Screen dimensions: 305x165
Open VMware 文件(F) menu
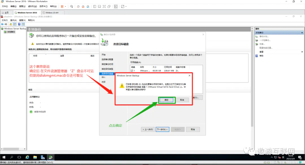(5, 6)
